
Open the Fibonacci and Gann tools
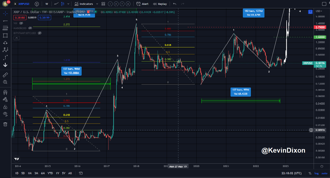click(5, 28)
